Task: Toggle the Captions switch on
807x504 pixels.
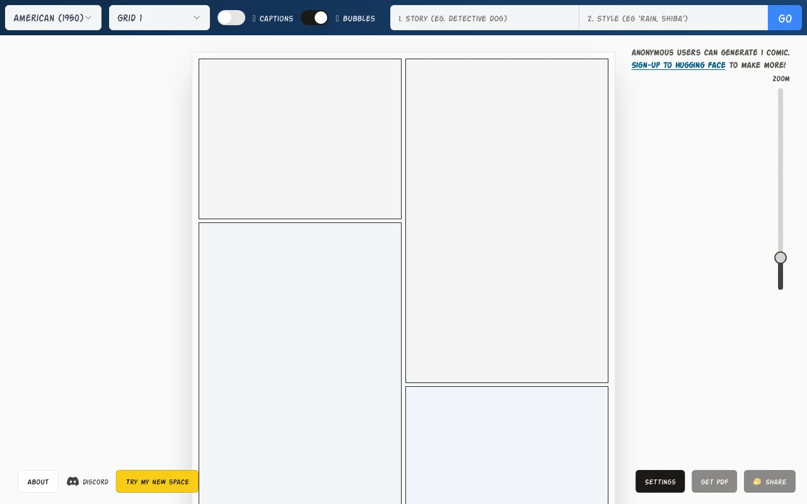Action: (231, 18)
